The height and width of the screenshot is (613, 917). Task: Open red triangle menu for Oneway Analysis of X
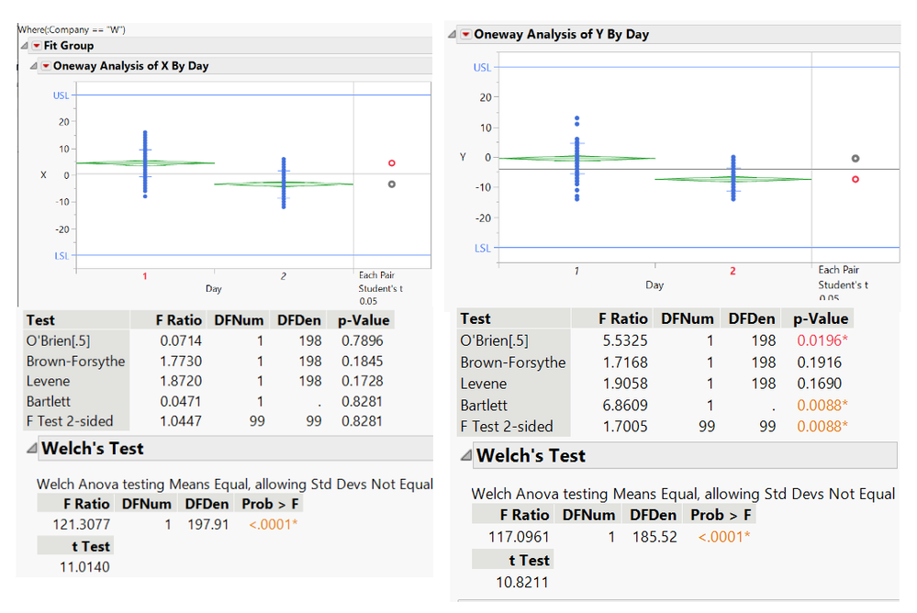(46, 66)
